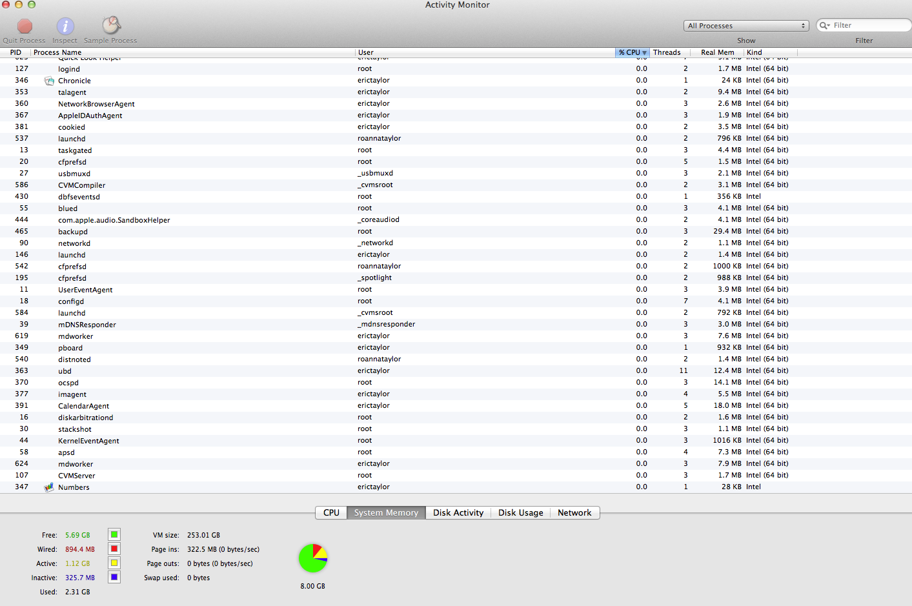This screenshot has height=606, width=912.
Task: Select the cookied process row
Action: 456,127
